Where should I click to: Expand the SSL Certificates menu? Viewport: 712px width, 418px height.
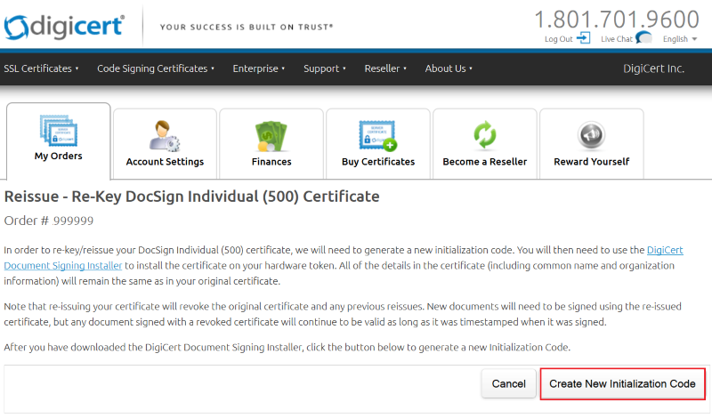(41, 68)
